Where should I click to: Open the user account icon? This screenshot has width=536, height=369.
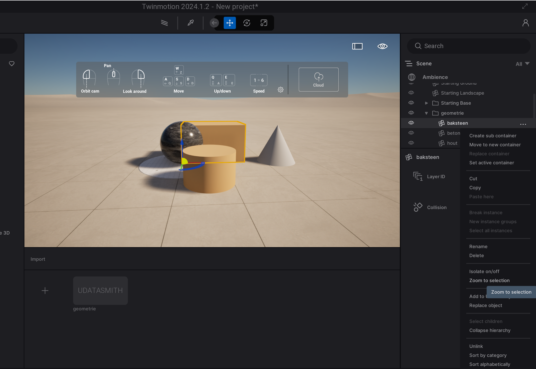(525, 23)
